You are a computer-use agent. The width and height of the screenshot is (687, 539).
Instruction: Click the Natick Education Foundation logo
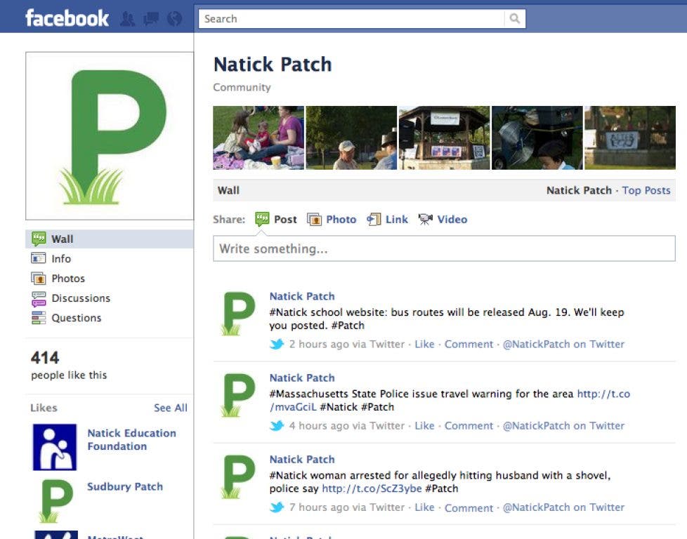point(55,447)
